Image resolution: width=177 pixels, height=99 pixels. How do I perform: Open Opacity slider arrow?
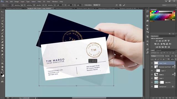coord(176,56)
